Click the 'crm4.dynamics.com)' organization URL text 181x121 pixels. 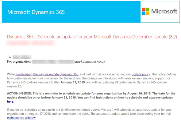pos(90,61)
